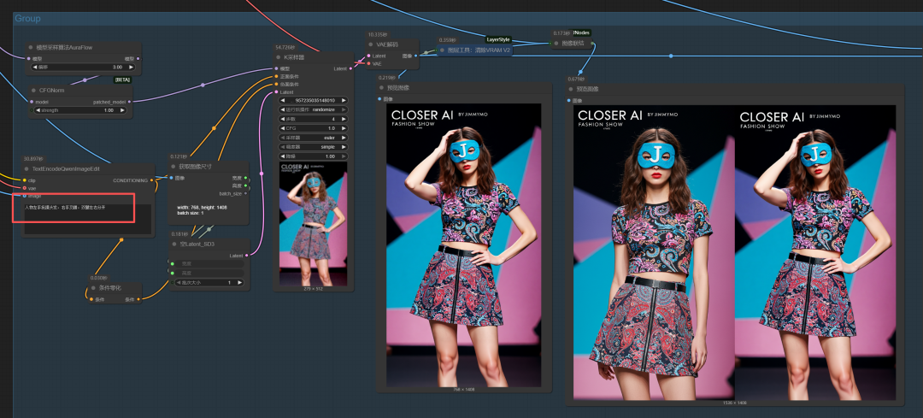Image resolution: width=923 pixels, height=418 pixels.
Task: Click the 图像 input port on 获取图像尺寸
Action: pos(171,178)
